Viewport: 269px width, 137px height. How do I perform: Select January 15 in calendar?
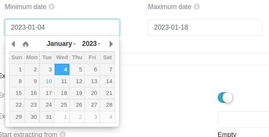pos(17,93)
